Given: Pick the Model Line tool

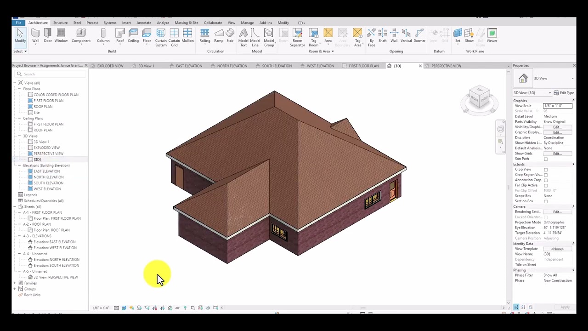Looking at the screenshot, I should pyautogui.click(x=255, y=38).
